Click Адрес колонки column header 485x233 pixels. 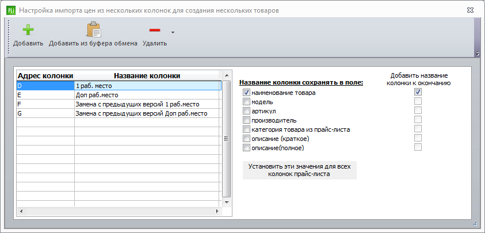45,75
